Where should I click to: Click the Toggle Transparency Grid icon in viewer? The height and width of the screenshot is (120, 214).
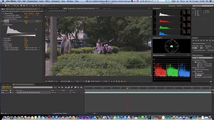(x=89, y=81)
